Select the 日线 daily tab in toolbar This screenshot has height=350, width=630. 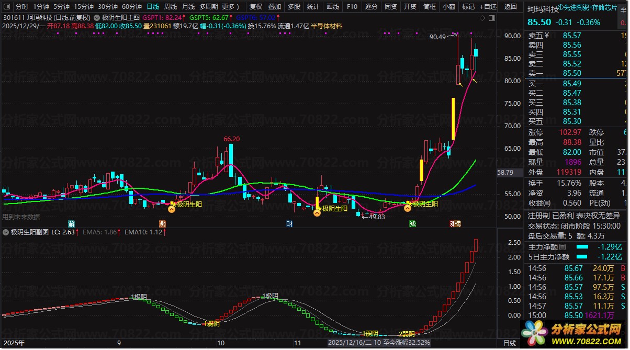(x=153, y=7)
